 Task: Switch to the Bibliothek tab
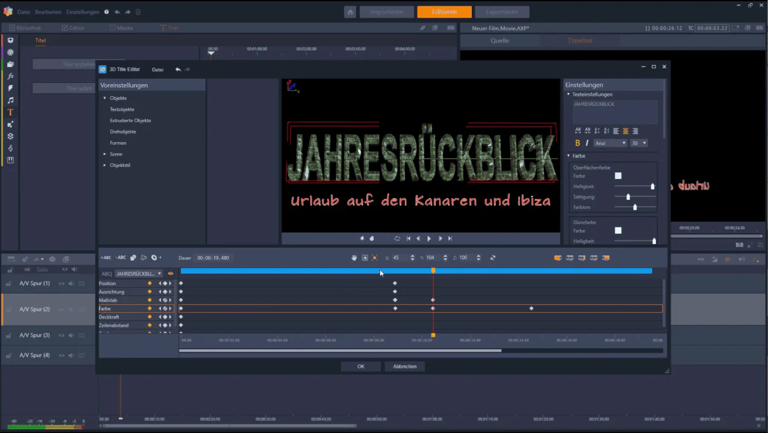point(25,28)
